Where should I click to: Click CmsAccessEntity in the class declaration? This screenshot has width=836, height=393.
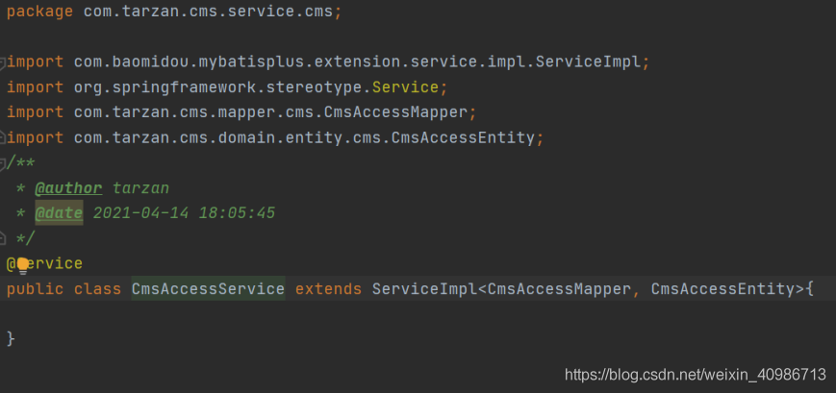point(723,288)
